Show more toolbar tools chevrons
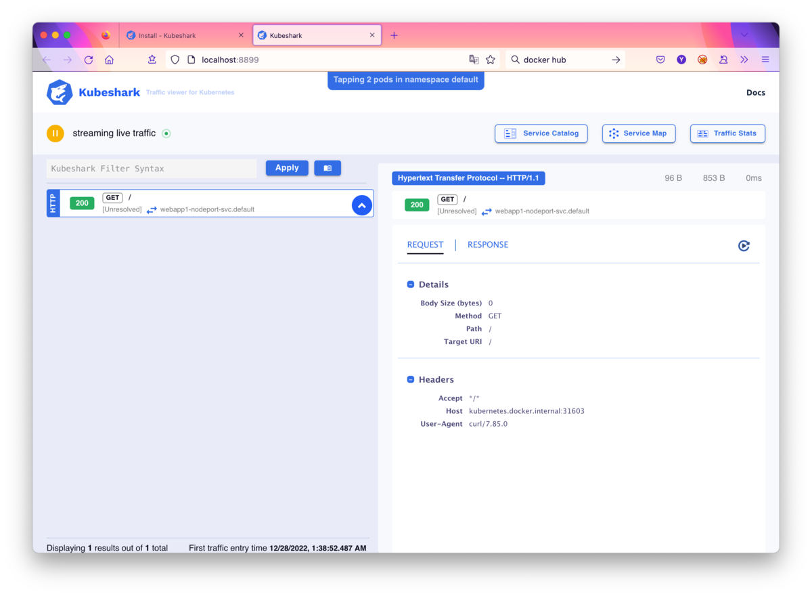 tap(744, 60)
